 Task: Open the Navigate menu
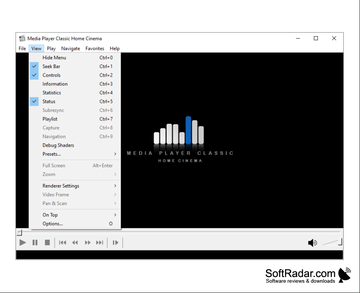(x=70, y=48)
